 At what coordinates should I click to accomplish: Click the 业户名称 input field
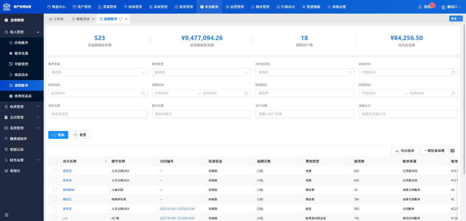[x=305, y=114]
